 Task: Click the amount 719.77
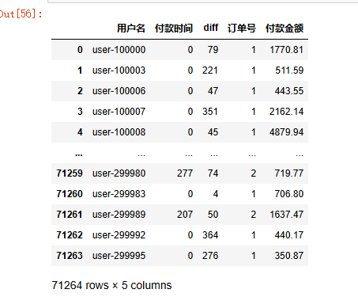point(289,173)
